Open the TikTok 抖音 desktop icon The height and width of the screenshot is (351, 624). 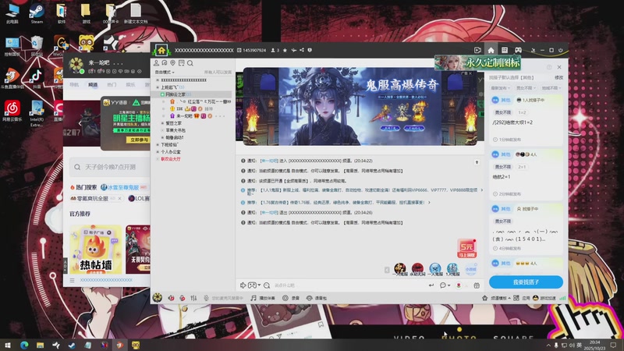click(x=37, y=77)
